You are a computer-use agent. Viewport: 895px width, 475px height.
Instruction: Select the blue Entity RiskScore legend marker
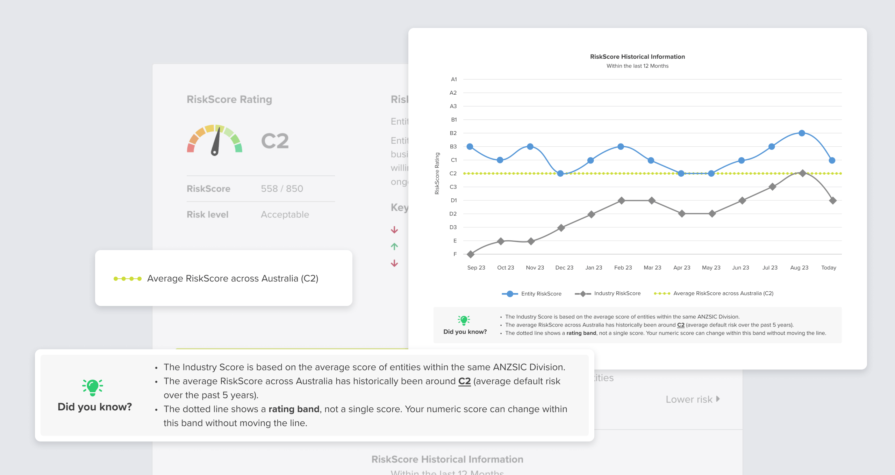point(510,293)
